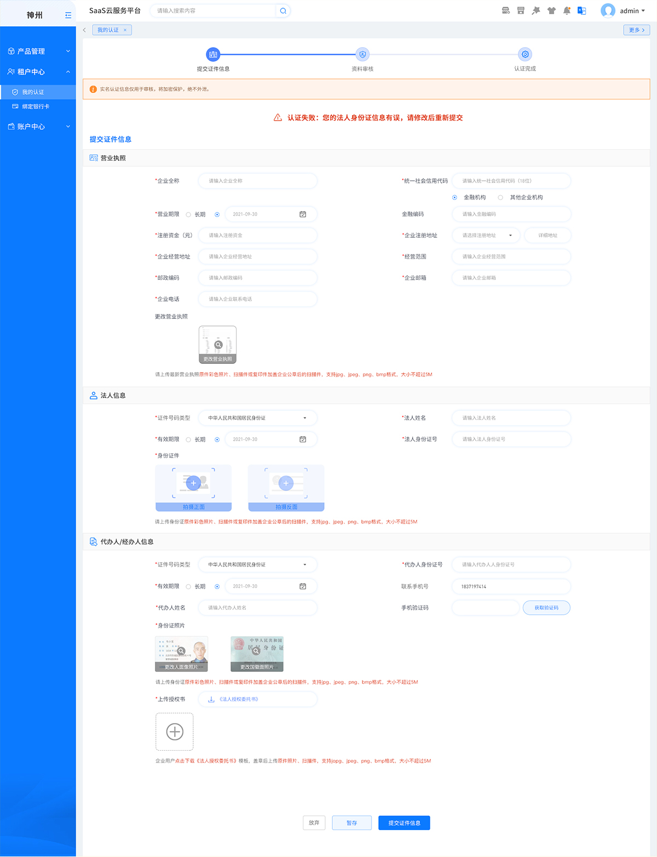Select date radio for 营业期限
657x857 pixels.
point(217,215)
